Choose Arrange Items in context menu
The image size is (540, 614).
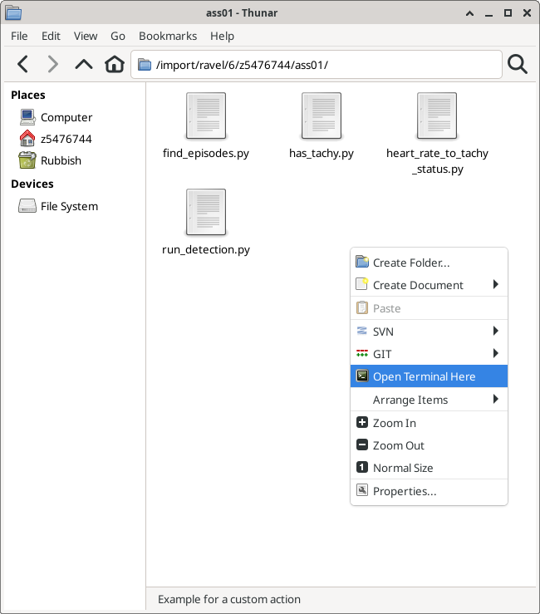(430, 400)
